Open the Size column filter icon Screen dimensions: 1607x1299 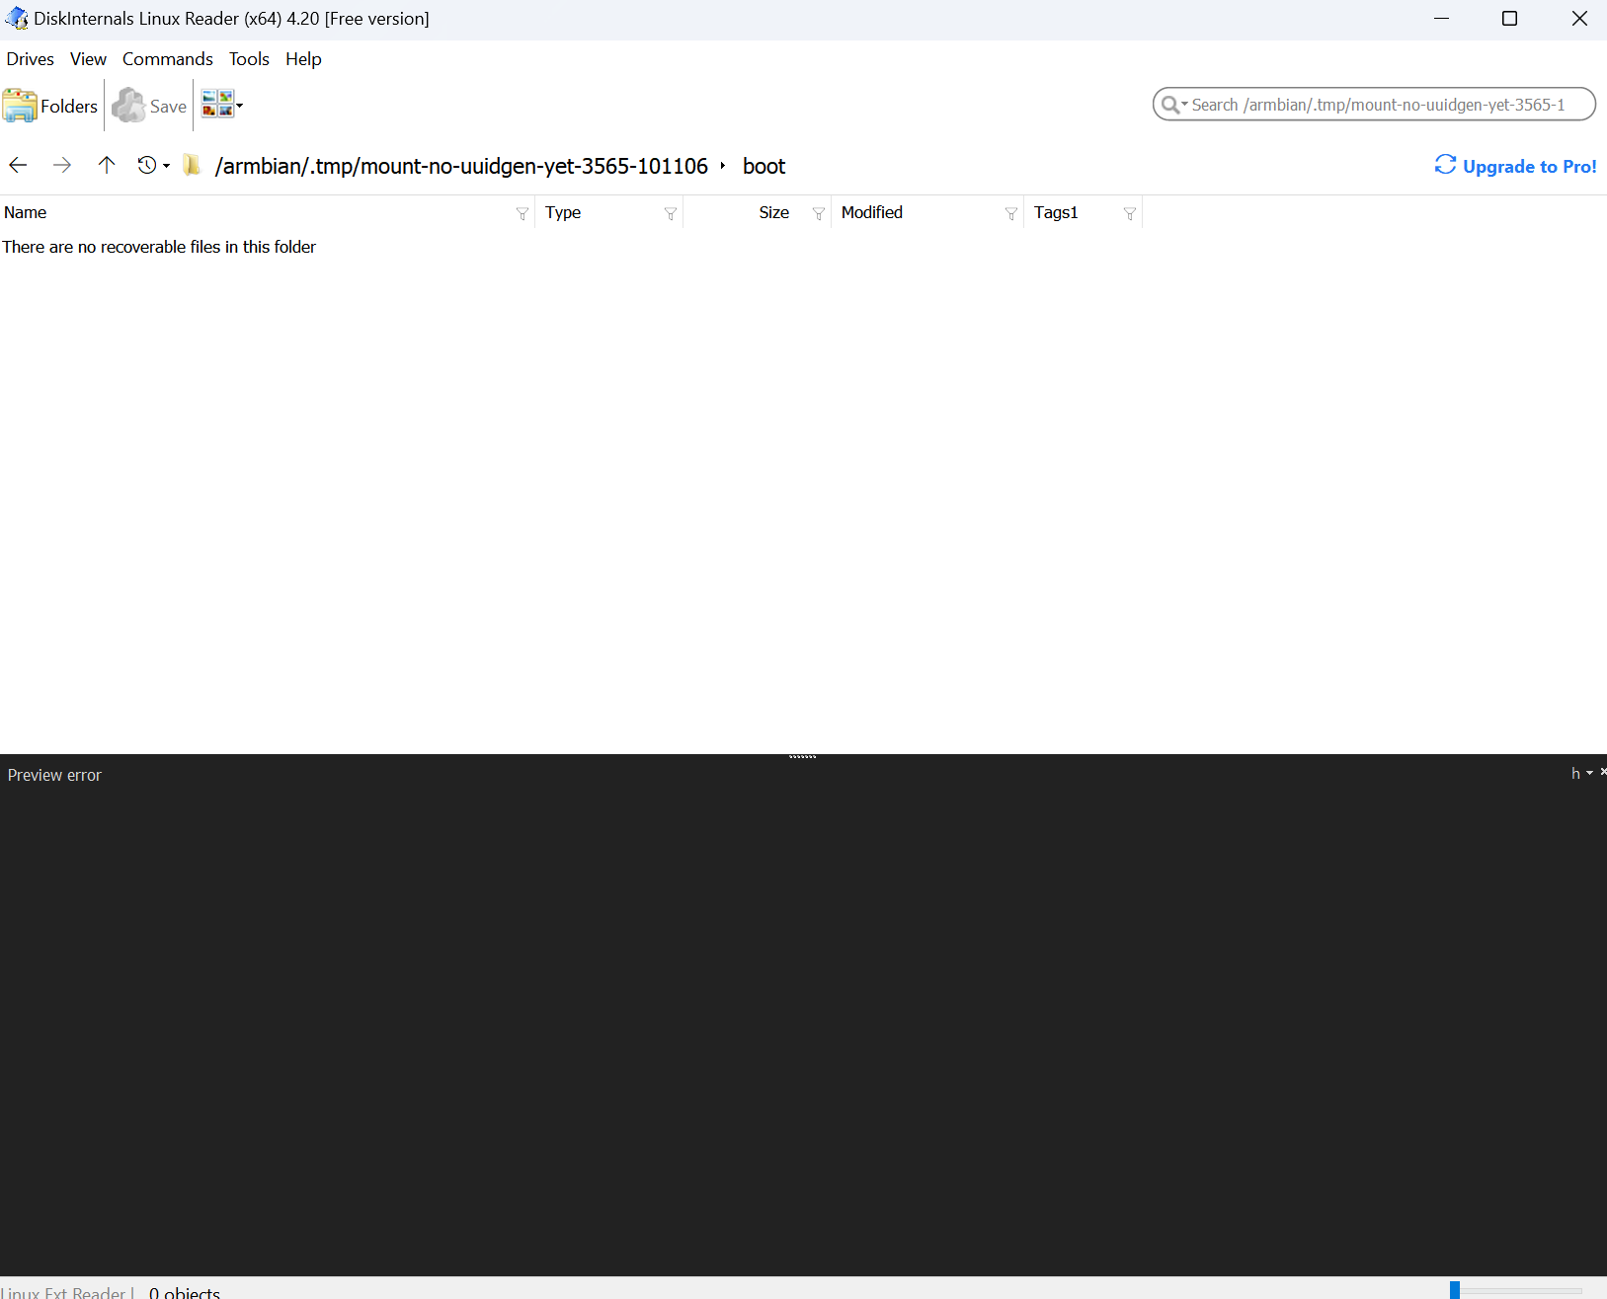point(819,213)
